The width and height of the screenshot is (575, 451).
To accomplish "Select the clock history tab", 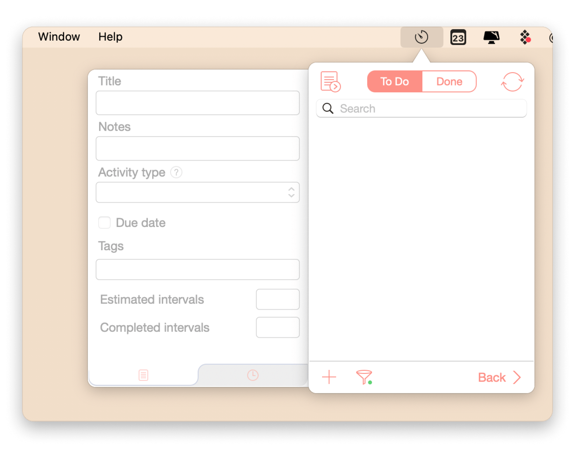I will coord(253,375).
